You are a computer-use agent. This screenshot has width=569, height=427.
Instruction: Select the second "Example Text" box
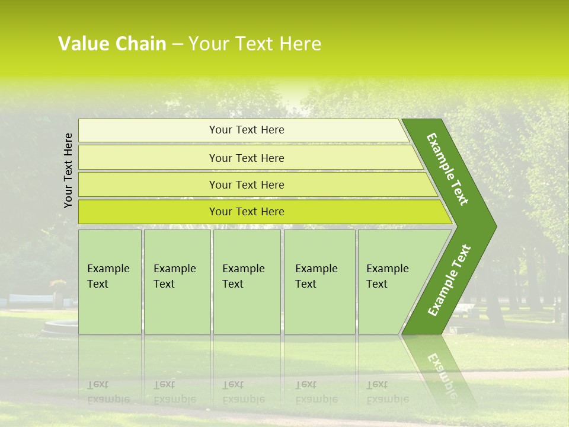[177, 281]
